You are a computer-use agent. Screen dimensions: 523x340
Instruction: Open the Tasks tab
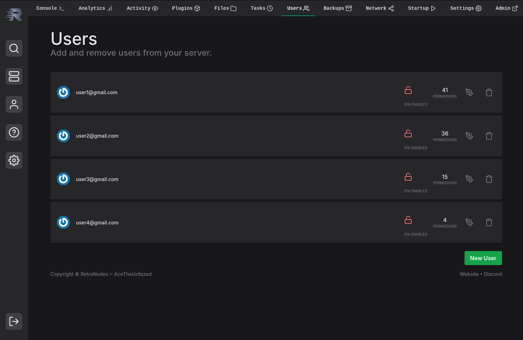coord(262,8)
